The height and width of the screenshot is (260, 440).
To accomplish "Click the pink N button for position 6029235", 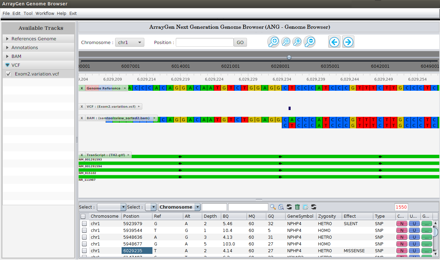I will 402,251.
